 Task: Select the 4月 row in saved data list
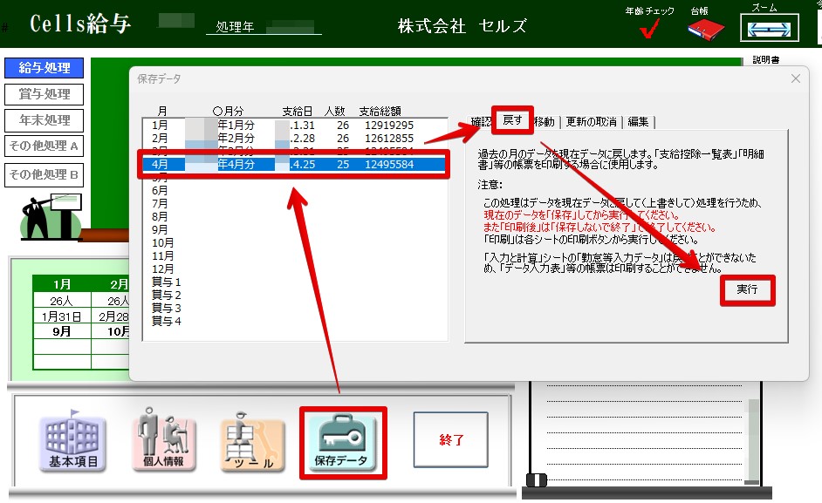tap(295, 164)
